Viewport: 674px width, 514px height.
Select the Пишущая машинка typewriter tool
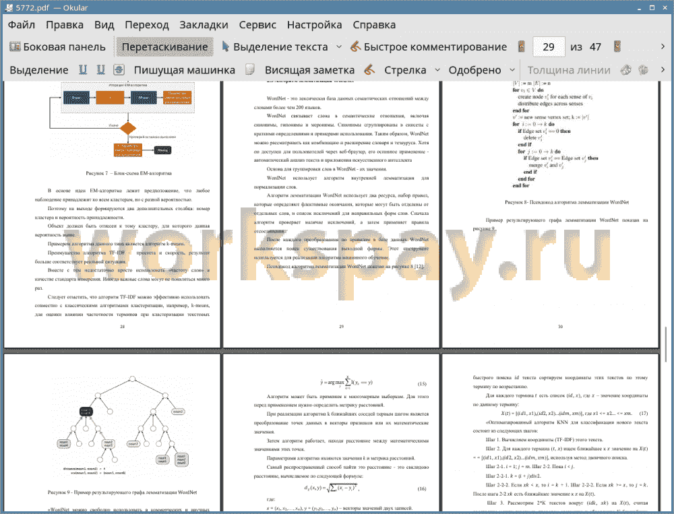coord(185,70)
